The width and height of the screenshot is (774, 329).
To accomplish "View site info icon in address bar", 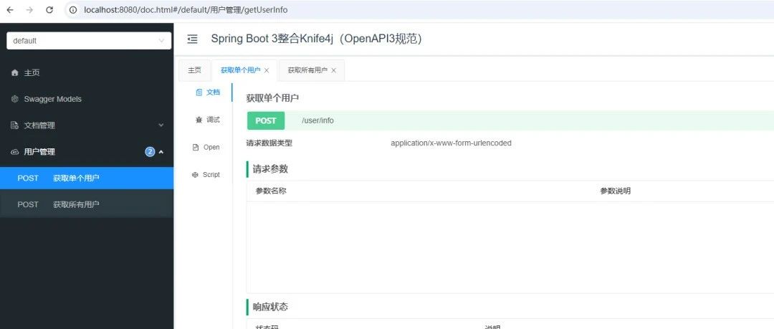I will pyautogui.click(x=73, y=10).
